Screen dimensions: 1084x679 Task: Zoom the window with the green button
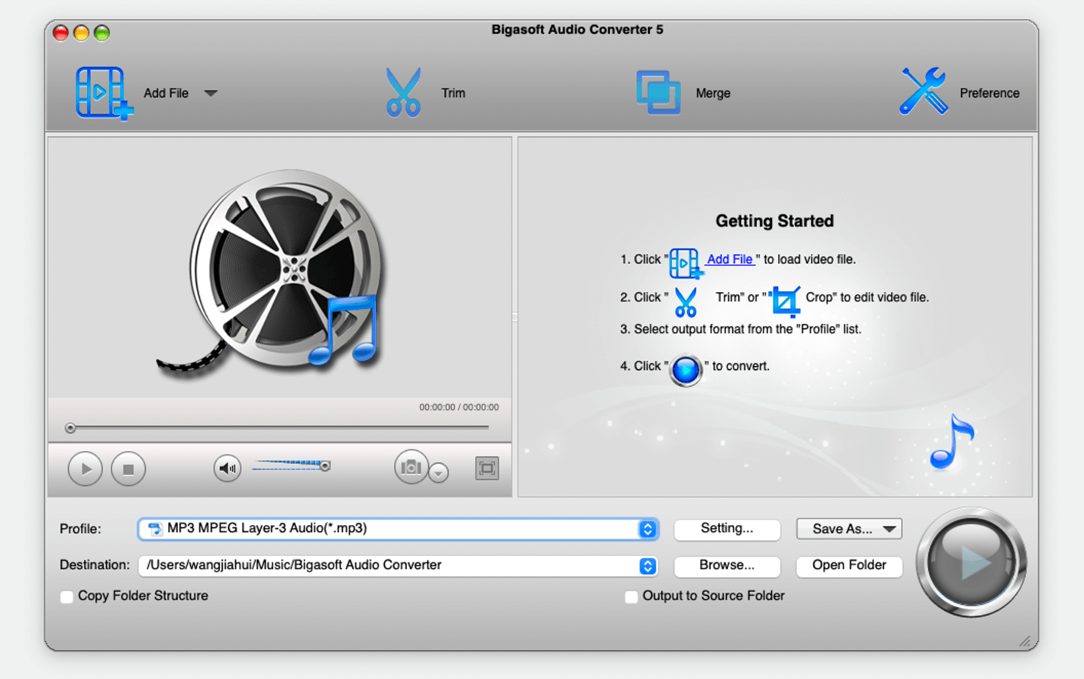coord(102,33)
